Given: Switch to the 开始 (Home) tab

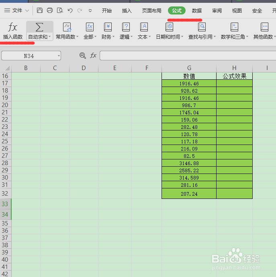Looking at the screenshot, I should click(106, 10).
